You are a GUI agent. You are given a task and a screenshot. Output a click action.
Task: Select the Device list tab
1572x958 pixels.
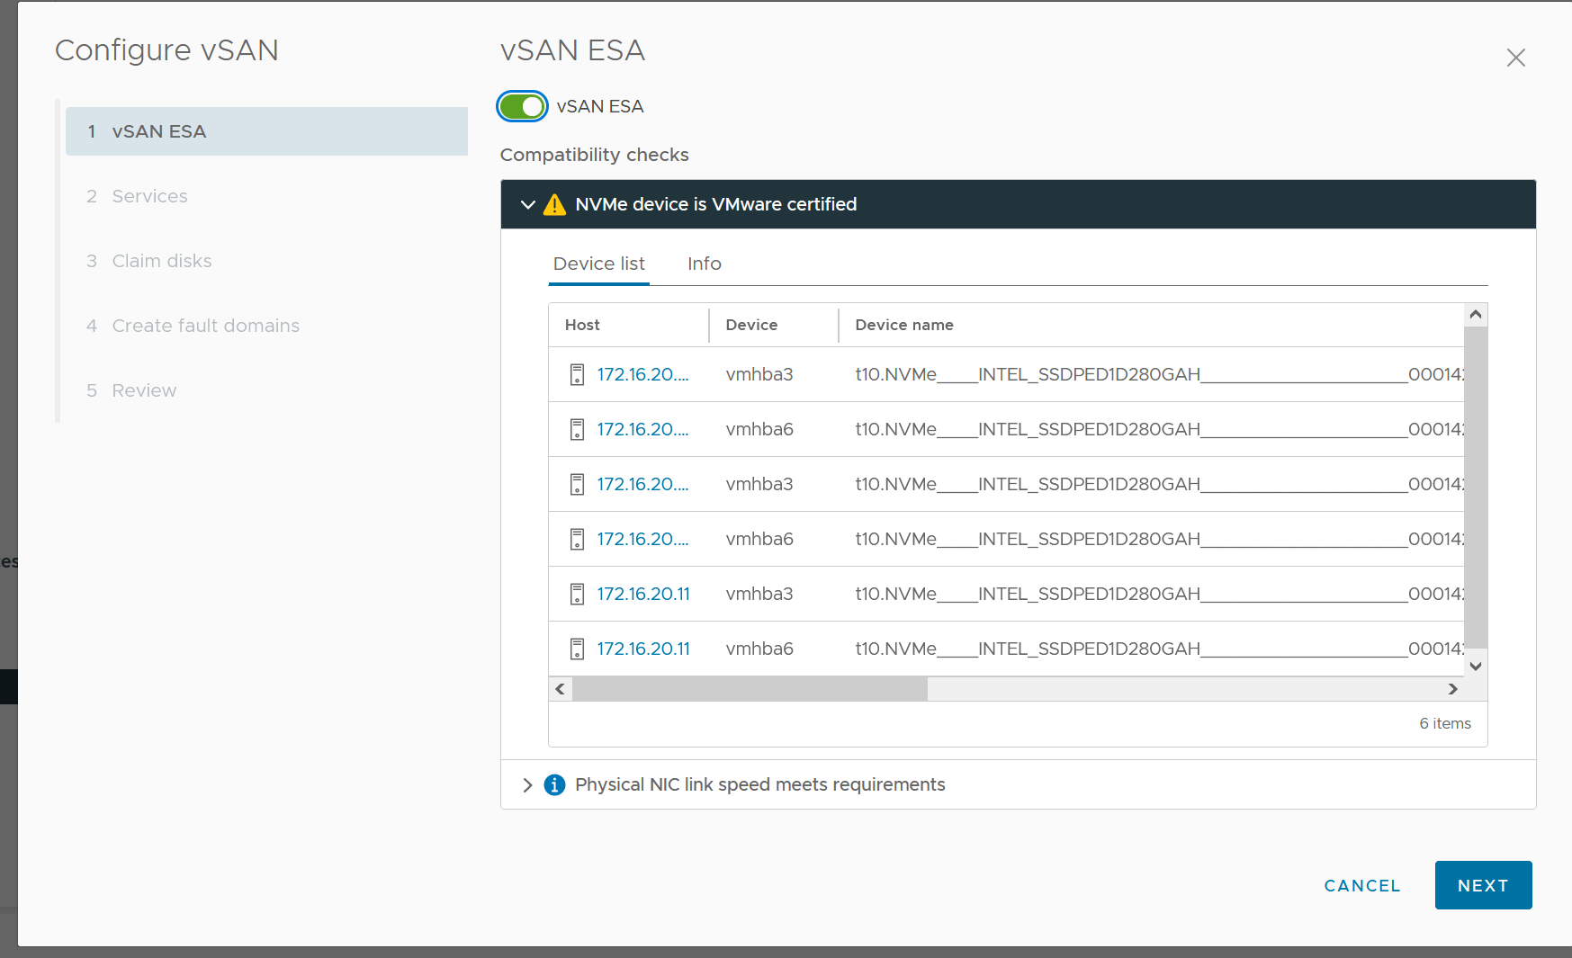[x=599, y=264]
